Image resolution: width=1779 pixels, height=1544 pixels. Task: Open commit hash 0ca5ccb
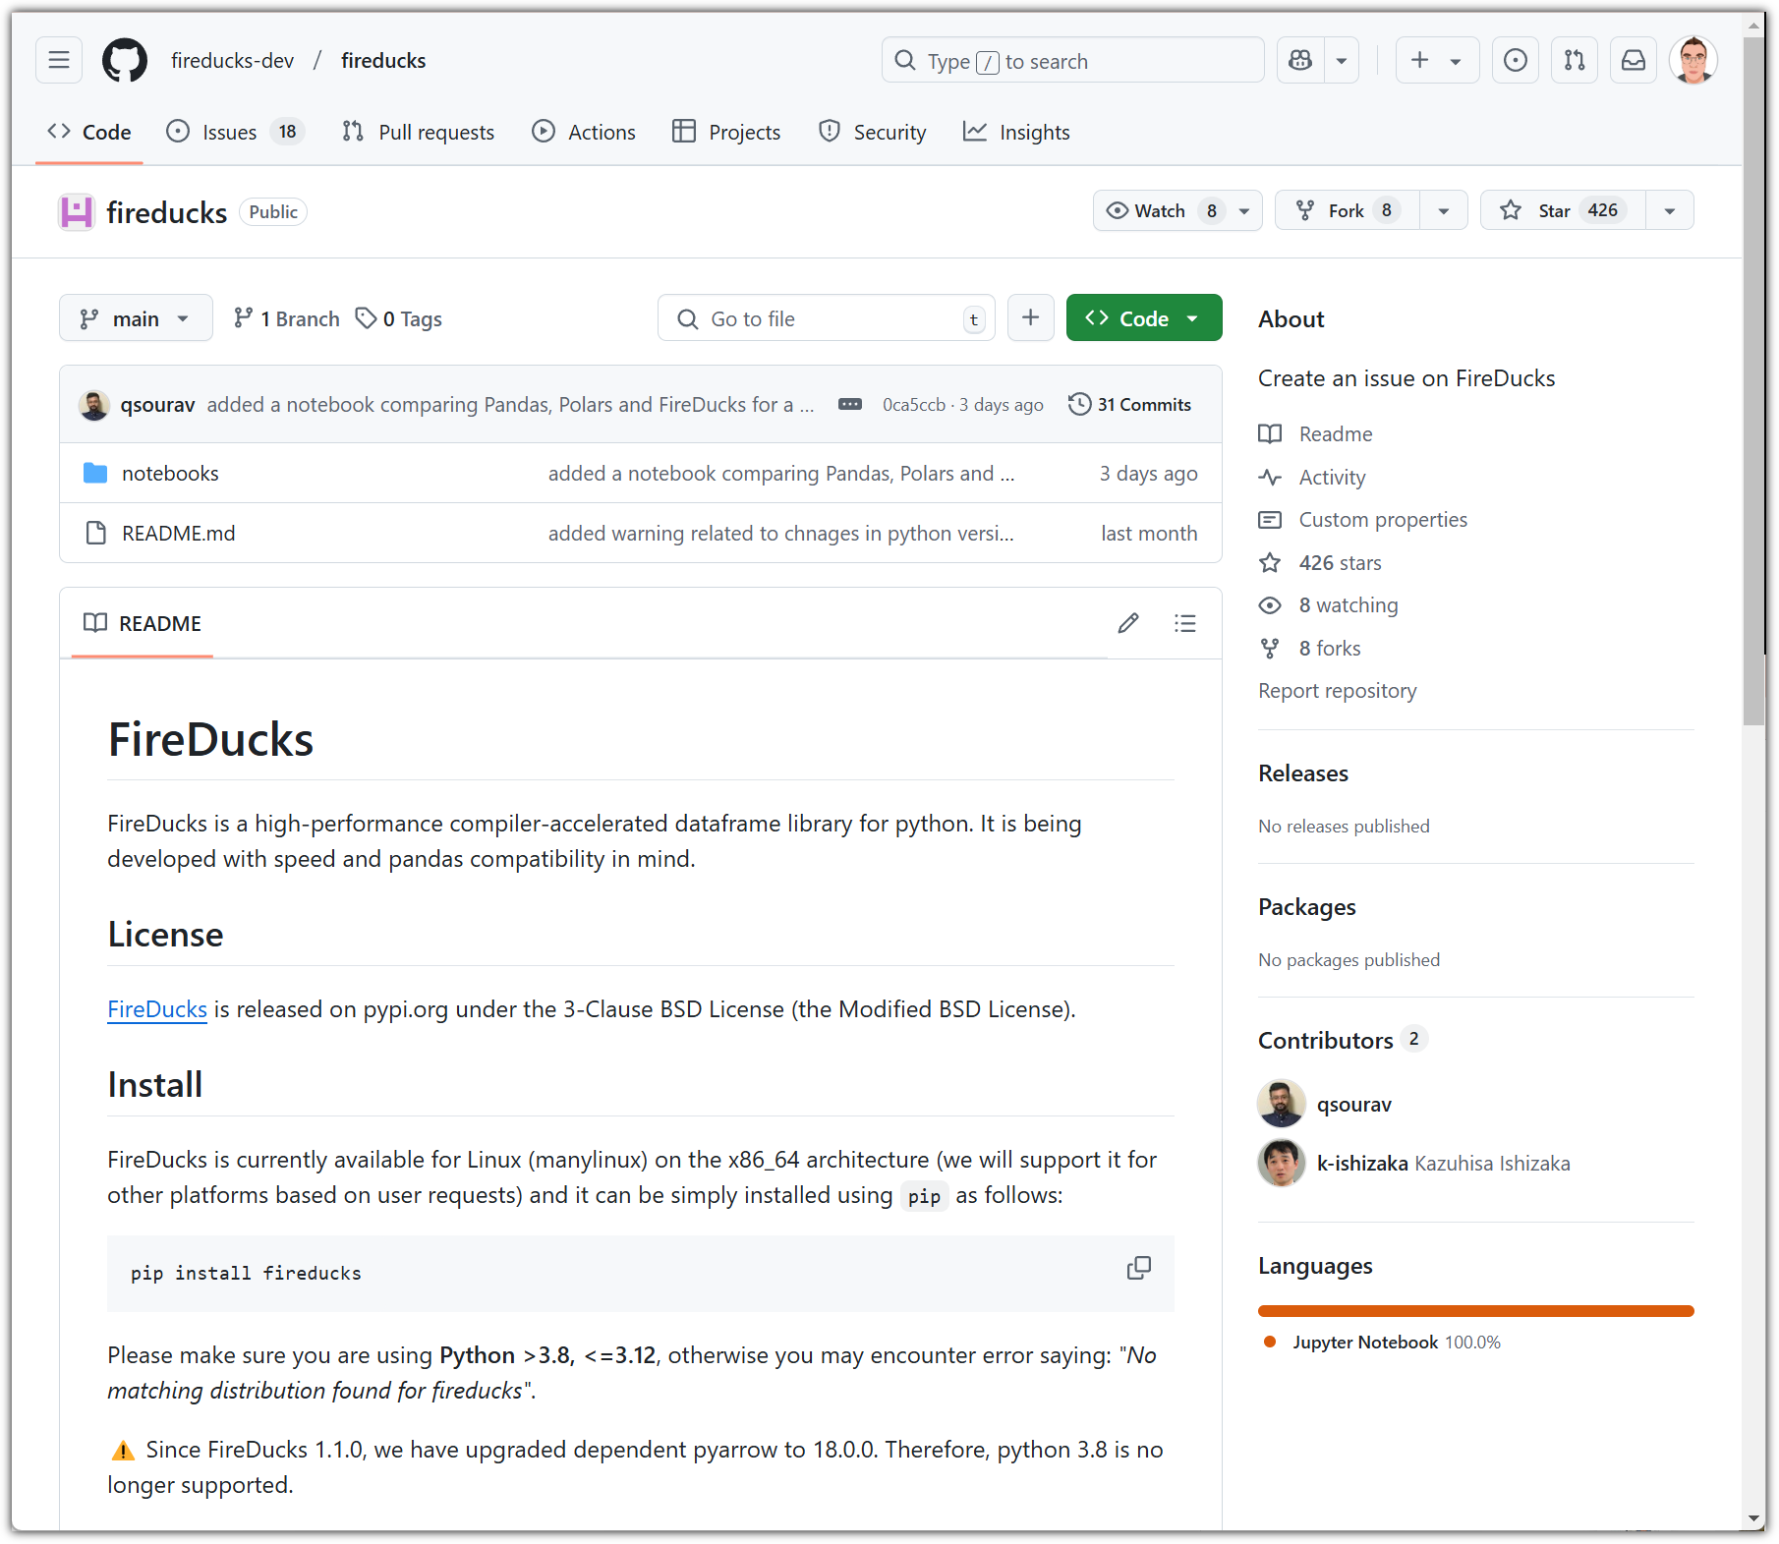coord(914,405)
